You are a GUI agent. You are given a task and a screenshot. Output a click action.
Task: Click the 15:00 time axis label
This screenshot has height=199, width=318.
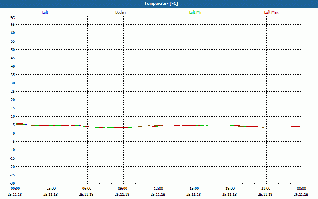point(194,189)
